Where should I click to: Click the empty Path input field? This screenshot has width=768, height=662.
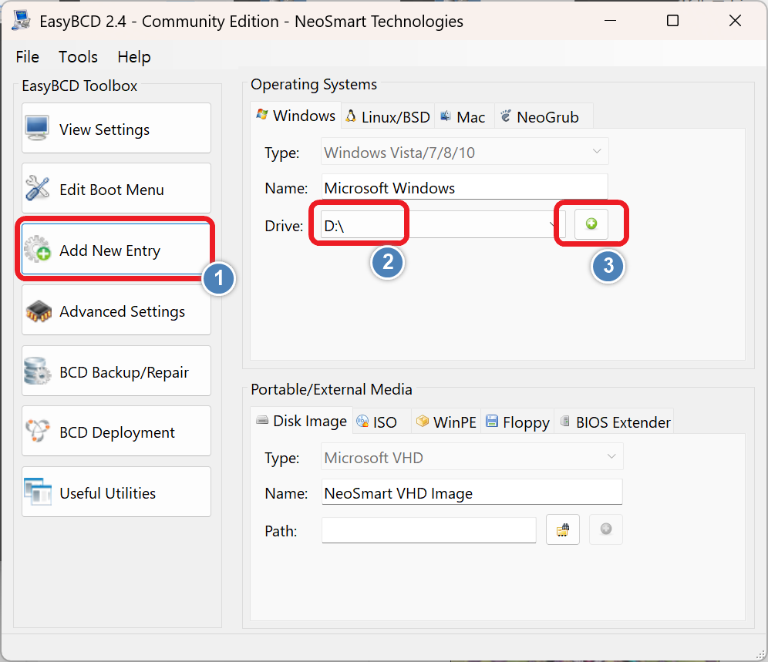click(428, 530)
